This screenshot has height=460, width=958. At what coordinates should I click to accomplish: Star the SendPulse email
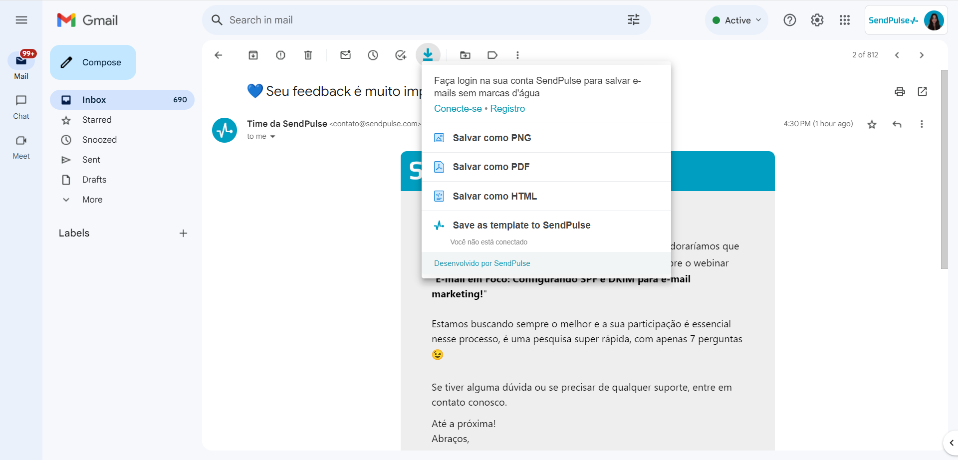[872, 124]
